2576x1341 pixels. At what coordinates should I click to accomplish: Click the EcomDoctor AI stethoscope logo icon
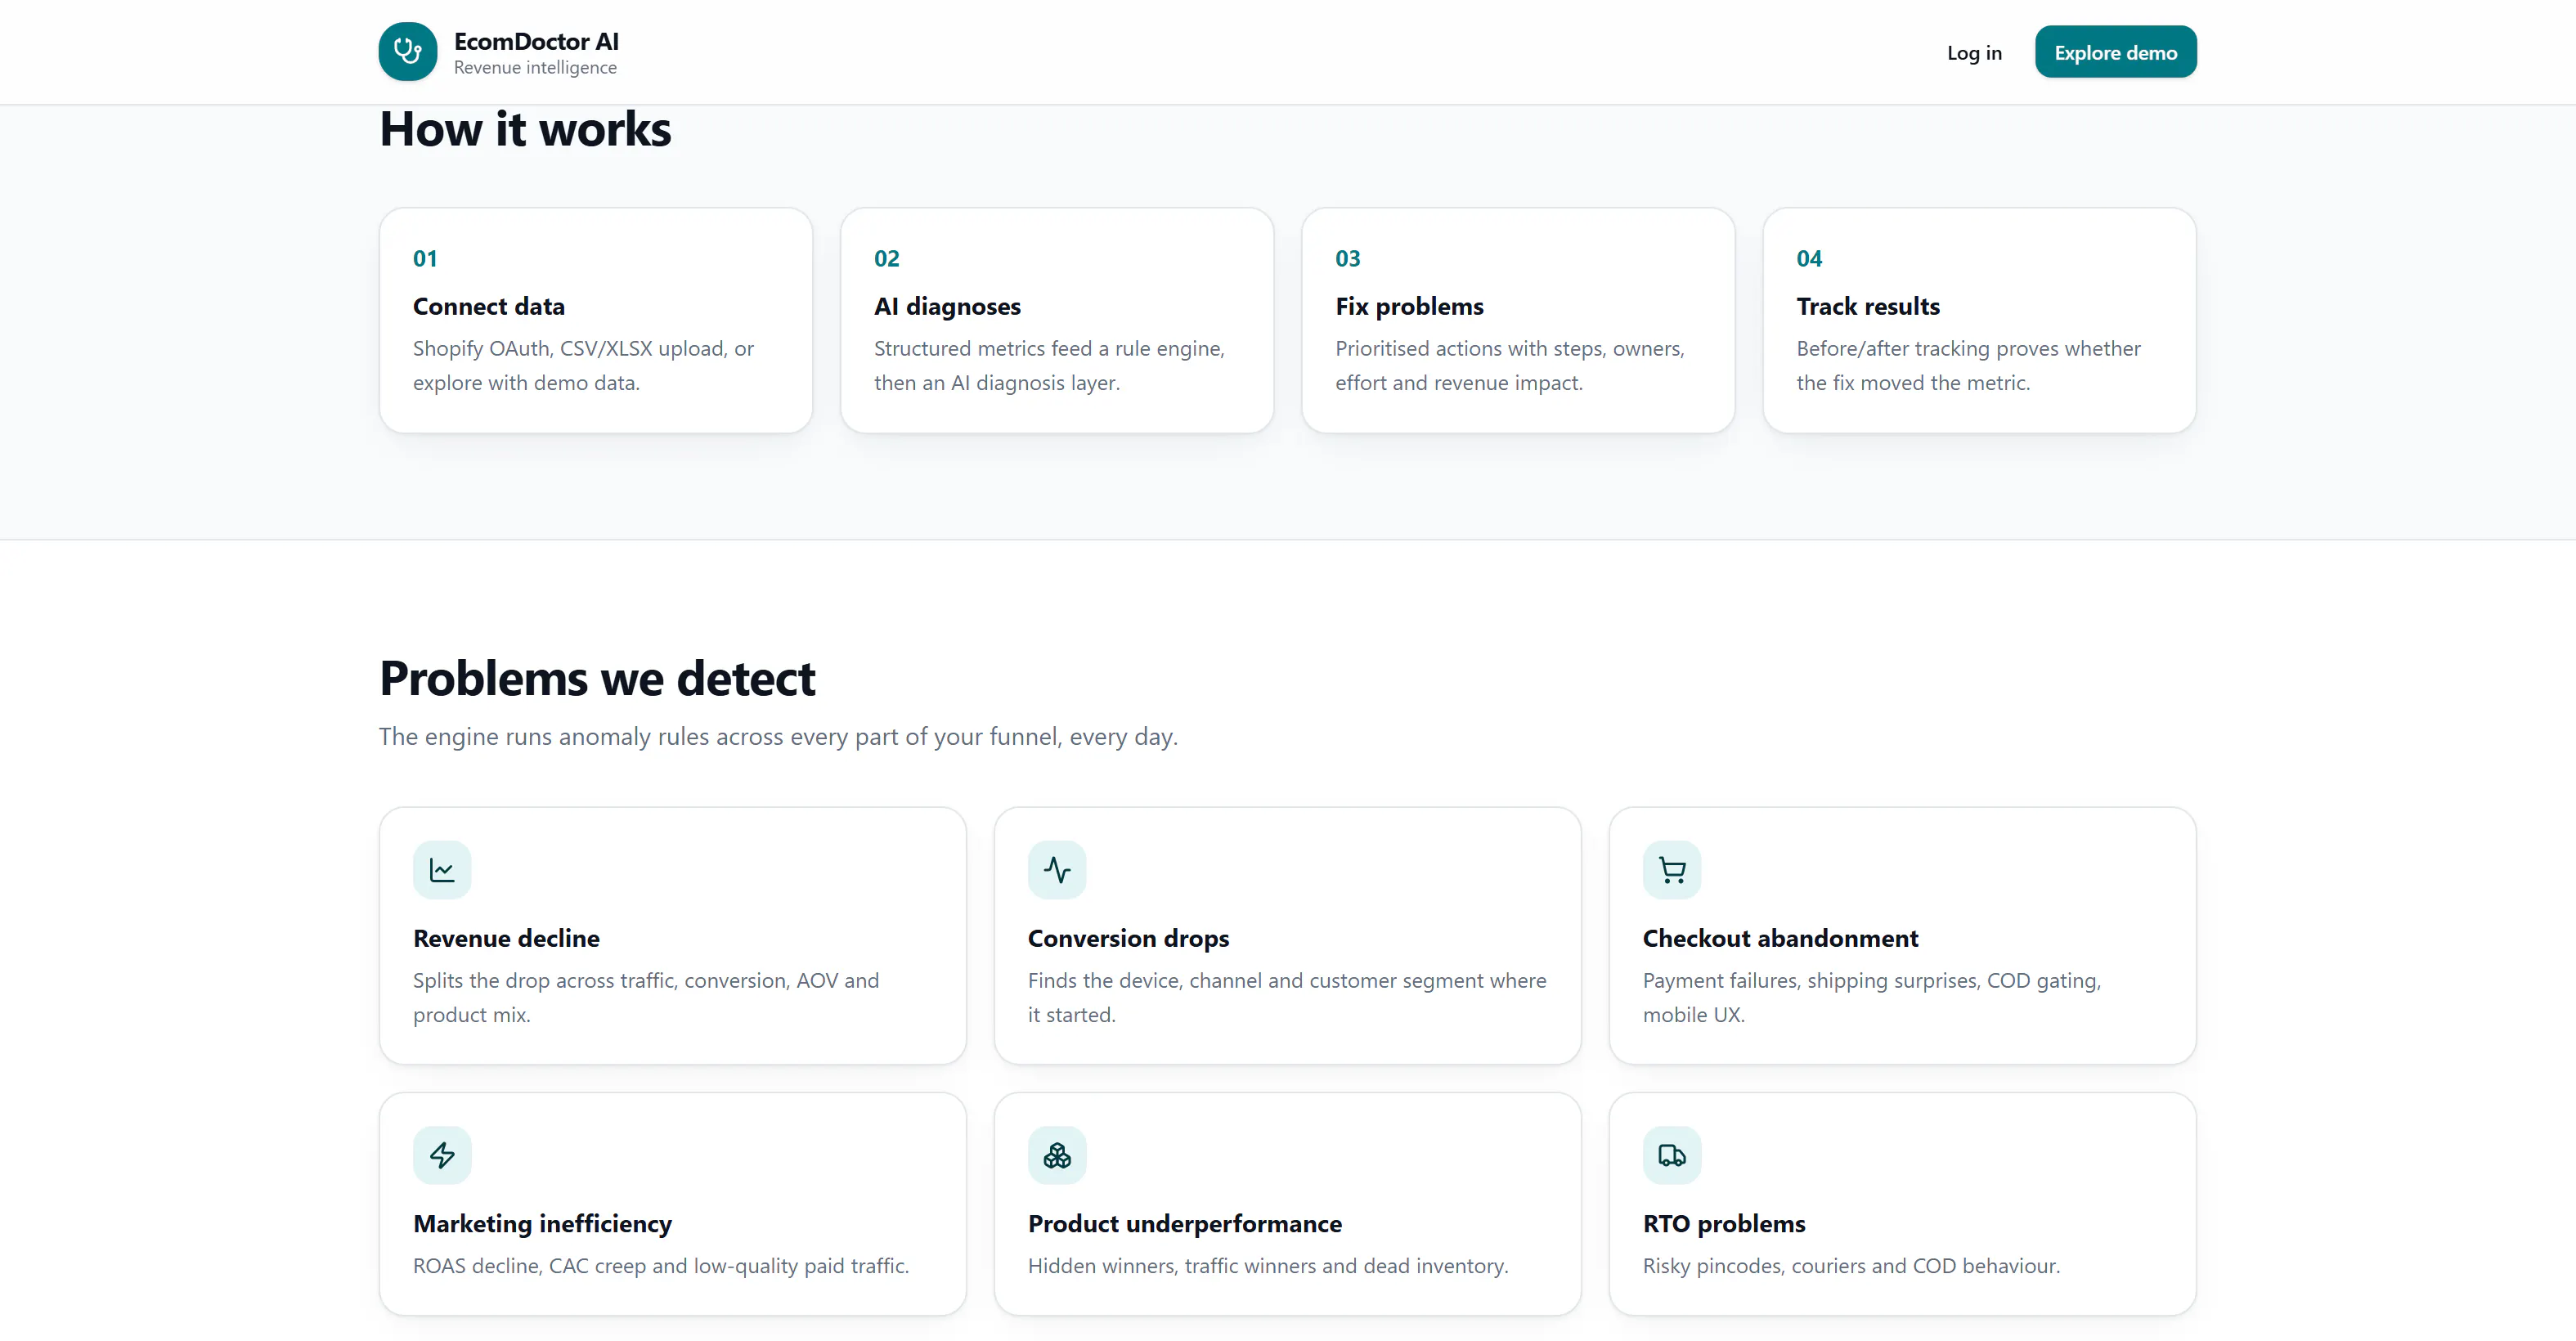click(x=408, y=52)
